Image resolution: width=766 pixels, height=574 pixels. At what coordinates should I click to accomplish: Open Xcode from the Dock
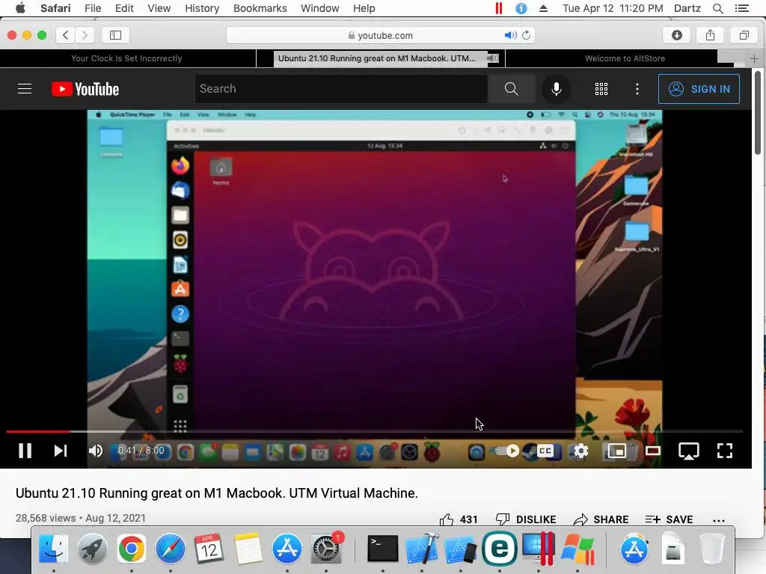coord(422,549)
